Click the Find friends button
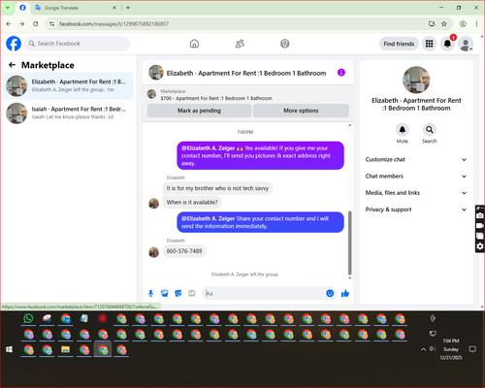The image size is (485, 388). [x=399, y=44]
